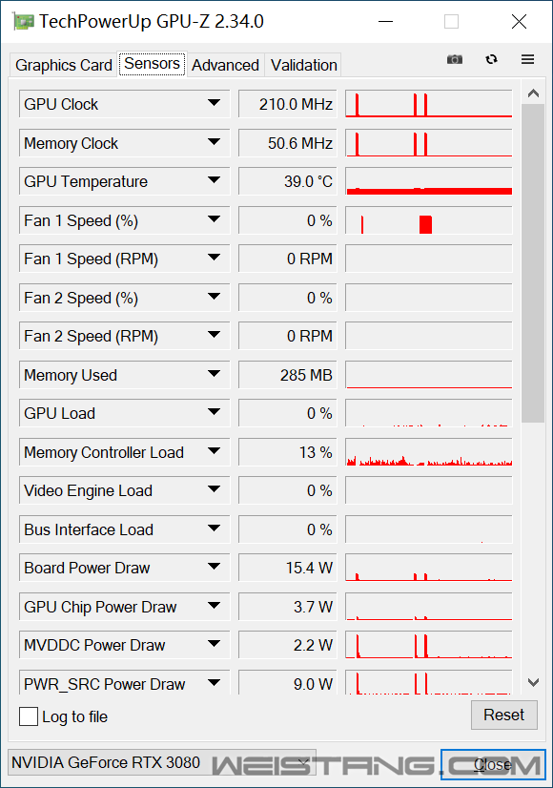This screenshot has height=788, width=553.
Task: Switch to the Advanced tab
Action: pos(225,65)
